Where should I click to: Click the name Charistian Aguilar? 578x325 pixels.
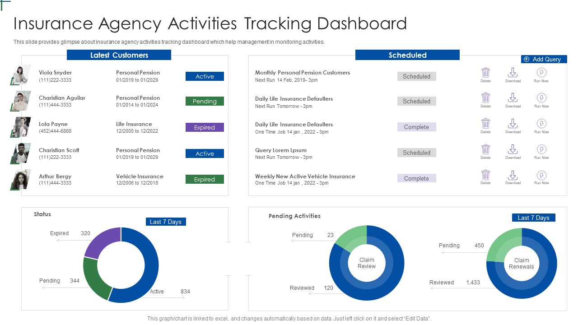[x=62, y=98]
